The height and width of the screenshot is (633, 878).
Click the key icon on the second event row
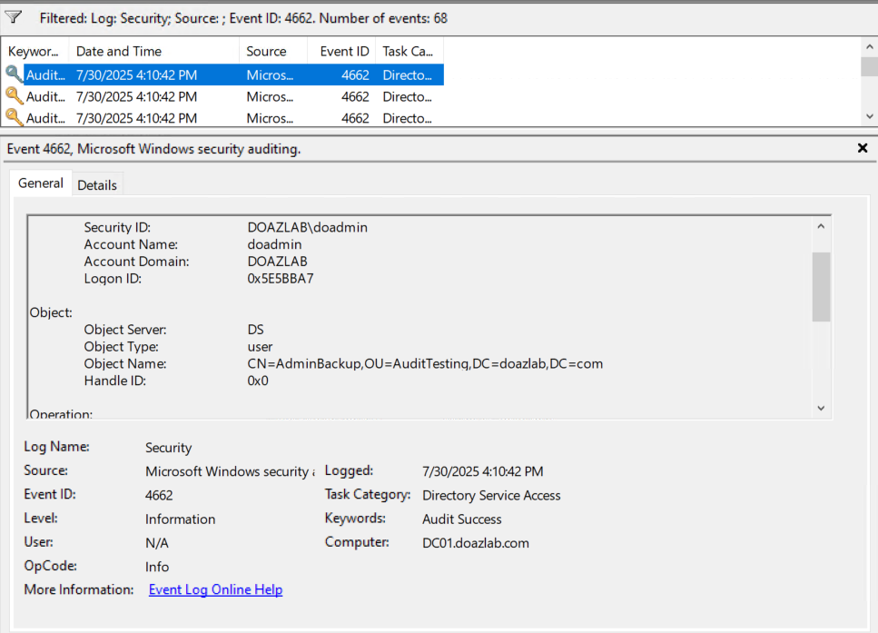coord(15,96)
